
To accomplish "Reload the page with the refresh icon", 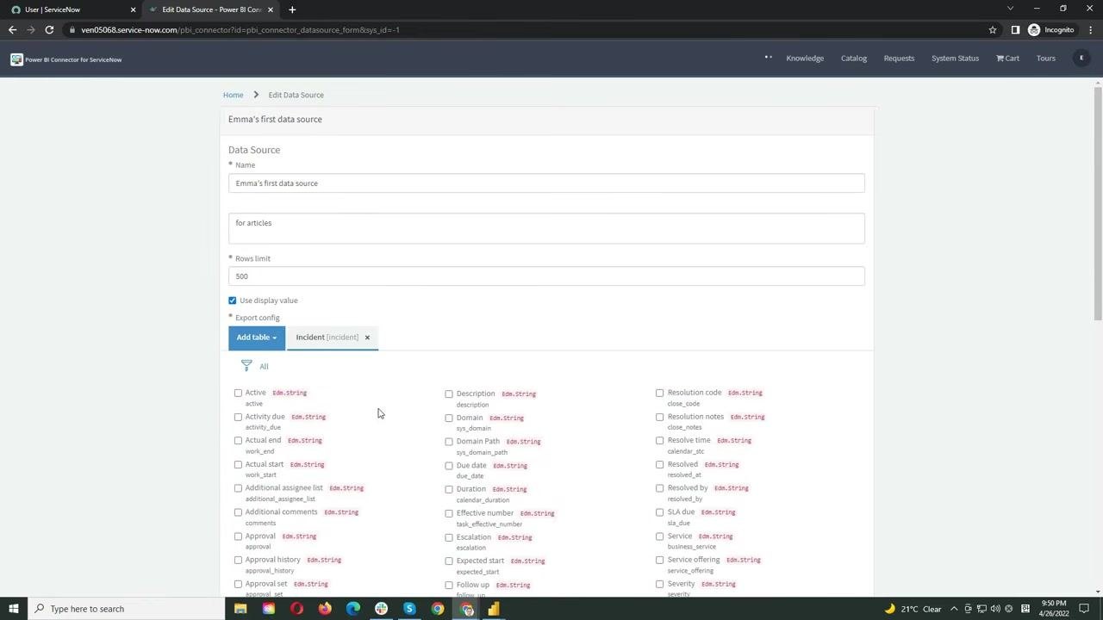I will [x=49, y=30].
